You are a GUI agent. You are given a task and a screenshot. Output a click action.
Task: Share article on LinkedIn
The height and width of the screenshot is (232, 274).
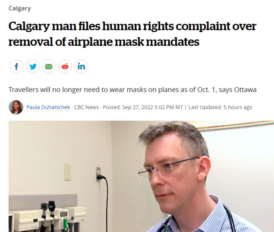point(81,67)
